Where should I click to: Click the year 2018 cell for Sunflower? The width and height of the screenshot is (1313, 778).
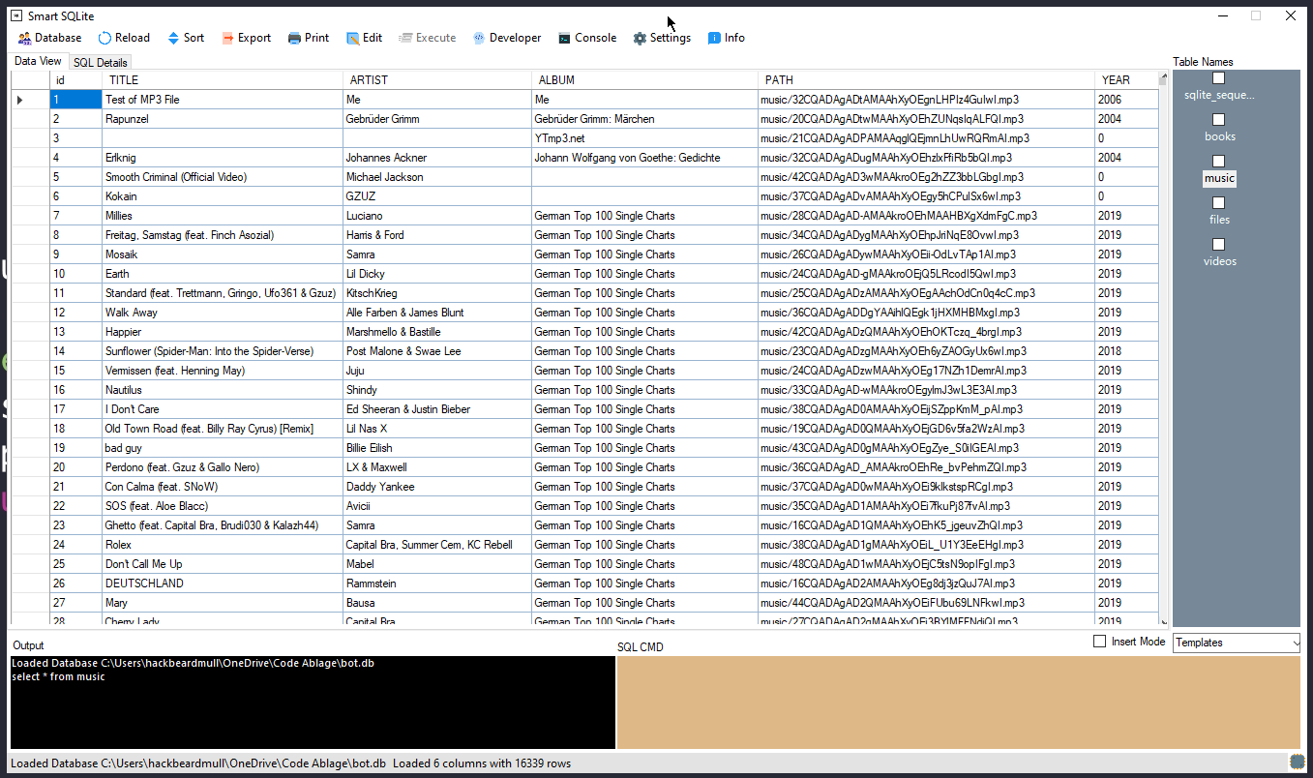coord(1126,351)
